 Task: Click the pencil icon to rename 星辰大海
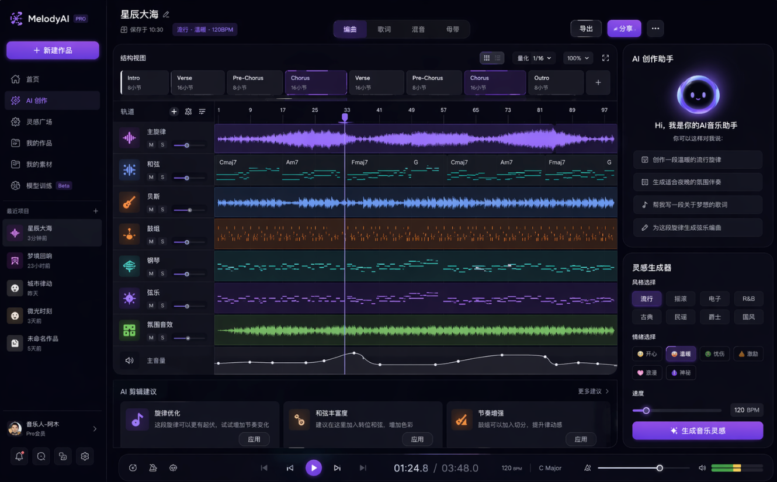[166, 15]
